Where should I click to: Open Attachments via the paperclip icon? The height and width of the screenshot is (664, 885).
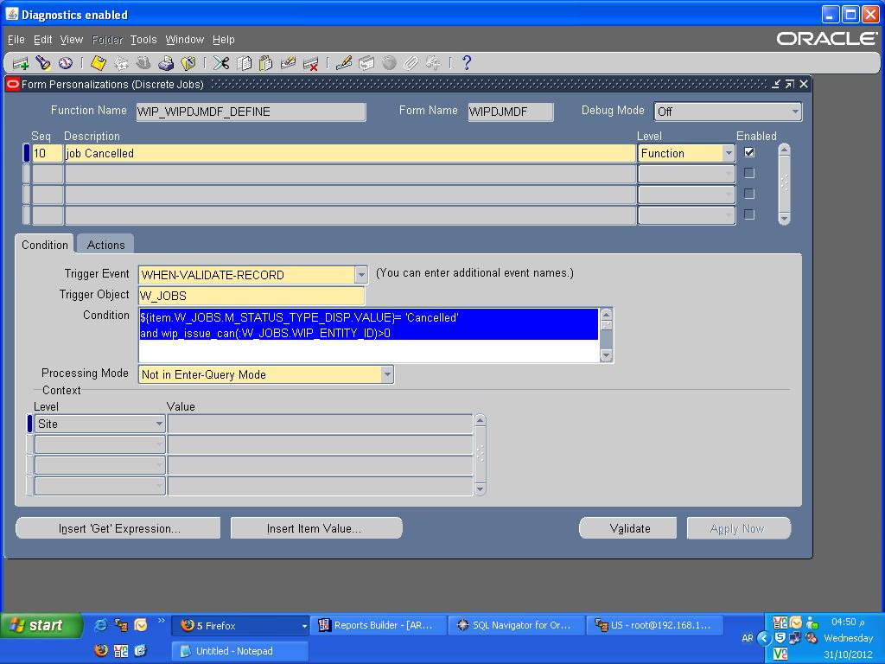[x=408, y=62]
